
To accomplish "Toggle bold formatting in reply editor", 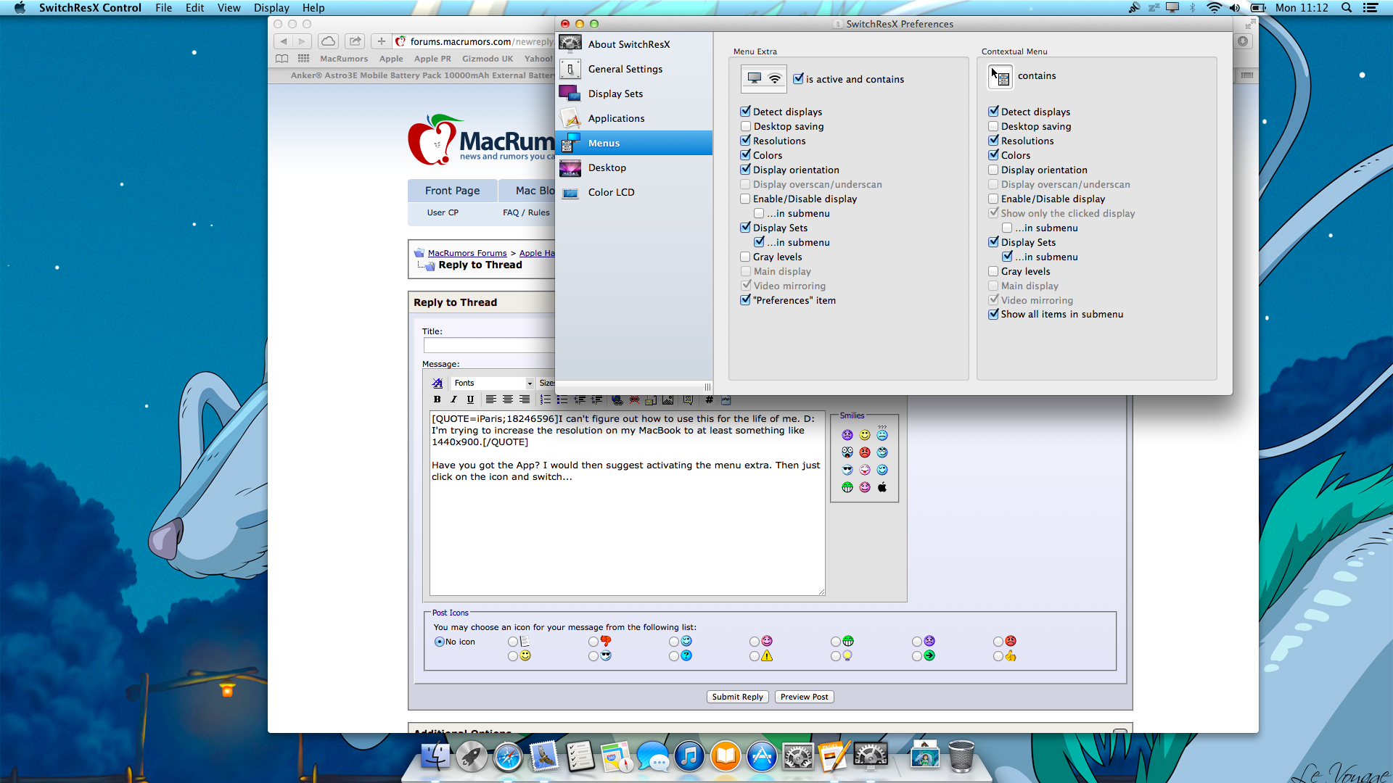I will point(437,399).
